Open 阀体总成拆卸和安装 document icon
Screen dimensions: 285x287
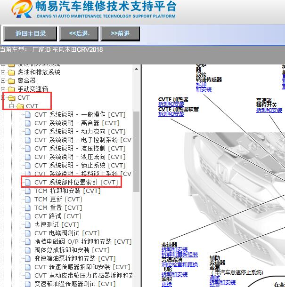(28, 250)
